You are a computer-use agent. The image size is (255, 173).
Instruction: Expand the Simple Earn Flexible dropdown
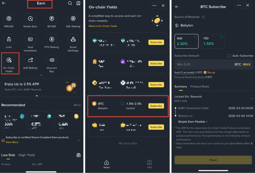coord(193,122)
